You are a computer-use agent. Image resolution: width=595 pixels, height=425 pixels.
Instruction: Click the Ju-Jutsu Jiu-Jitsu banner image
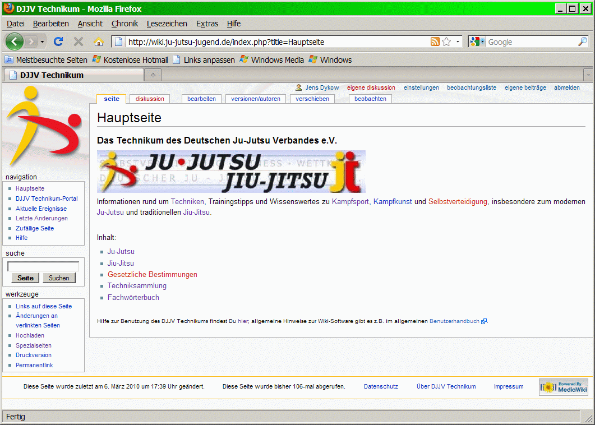click(231, 172)
